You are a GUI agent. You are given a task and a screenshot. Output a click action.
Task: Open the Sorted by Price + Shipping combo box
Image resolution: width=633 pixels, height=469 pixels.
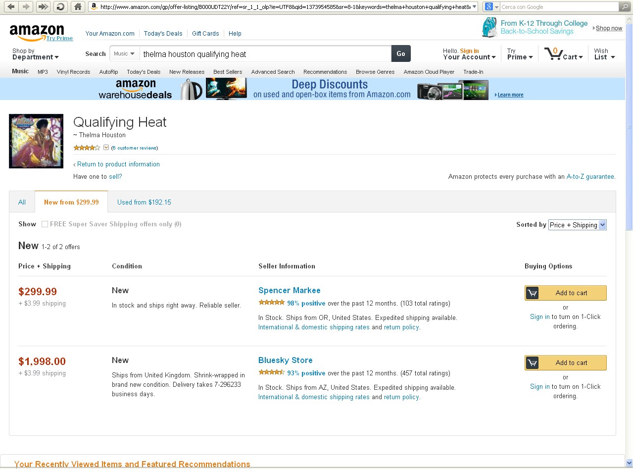pyautogui.click(x=577, y=225)
